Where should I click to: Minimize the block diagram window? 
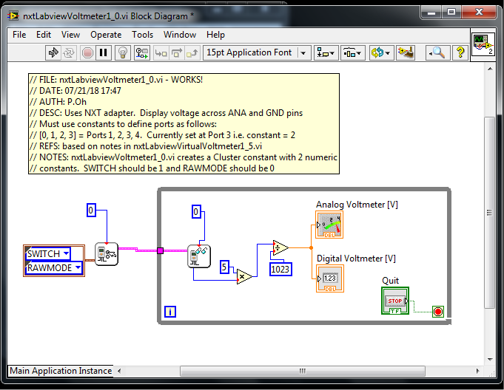click(431, 13)
